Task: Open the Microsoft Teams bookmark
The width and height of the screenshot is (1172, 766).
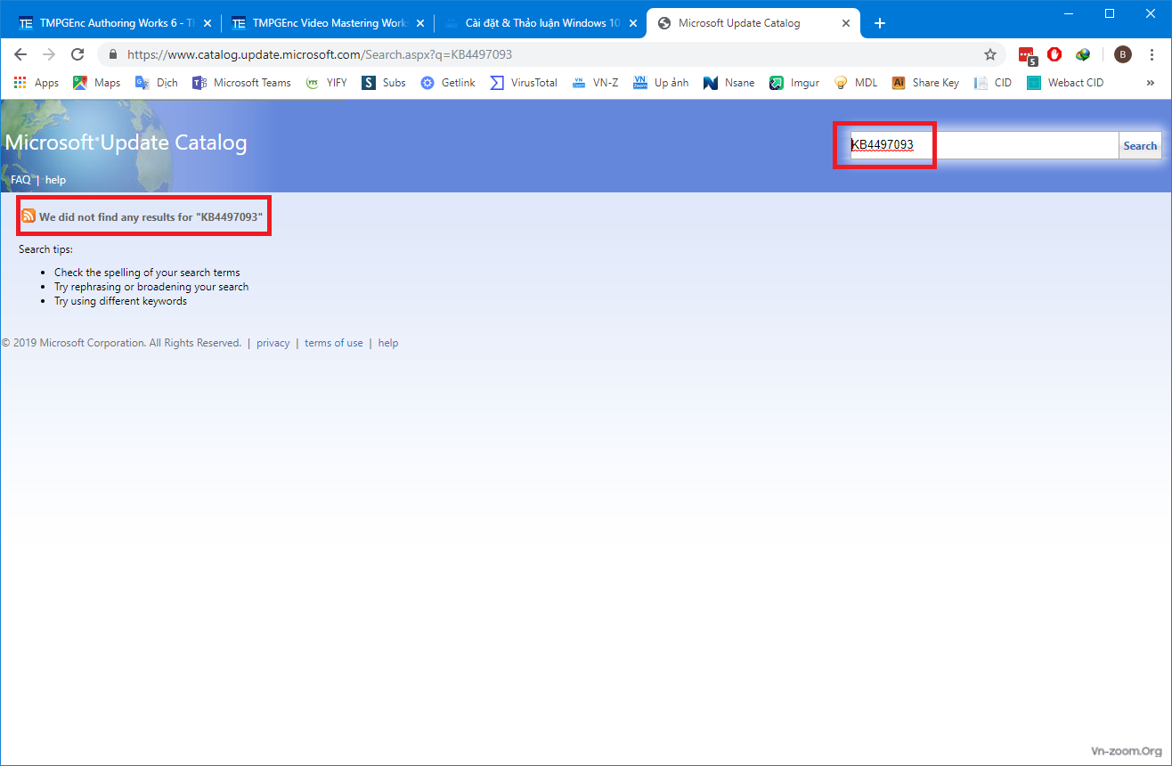Action: pyautogui.click(x=241, y=83)
